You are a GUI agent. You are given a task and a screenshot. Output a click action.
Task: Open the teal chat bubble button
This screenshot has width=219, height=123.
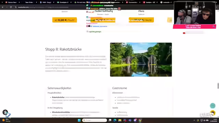[212, 106]
